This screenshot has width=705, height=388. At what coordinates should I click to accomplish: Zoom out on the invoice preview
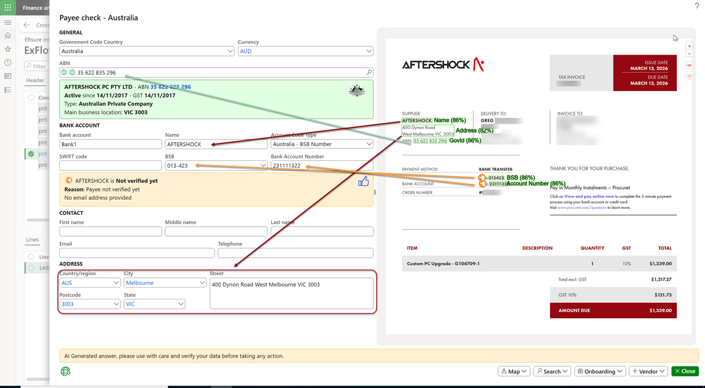(x=689, y=54)
